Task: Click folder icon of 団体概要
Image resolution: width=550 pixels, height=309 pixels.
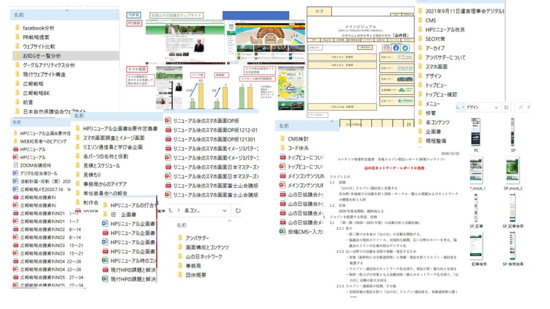Action: tap(181, 275)
